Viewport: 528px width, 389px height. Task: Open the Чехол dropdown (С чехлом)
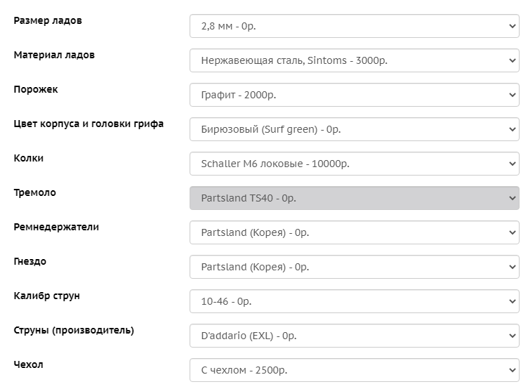(354, 370)
